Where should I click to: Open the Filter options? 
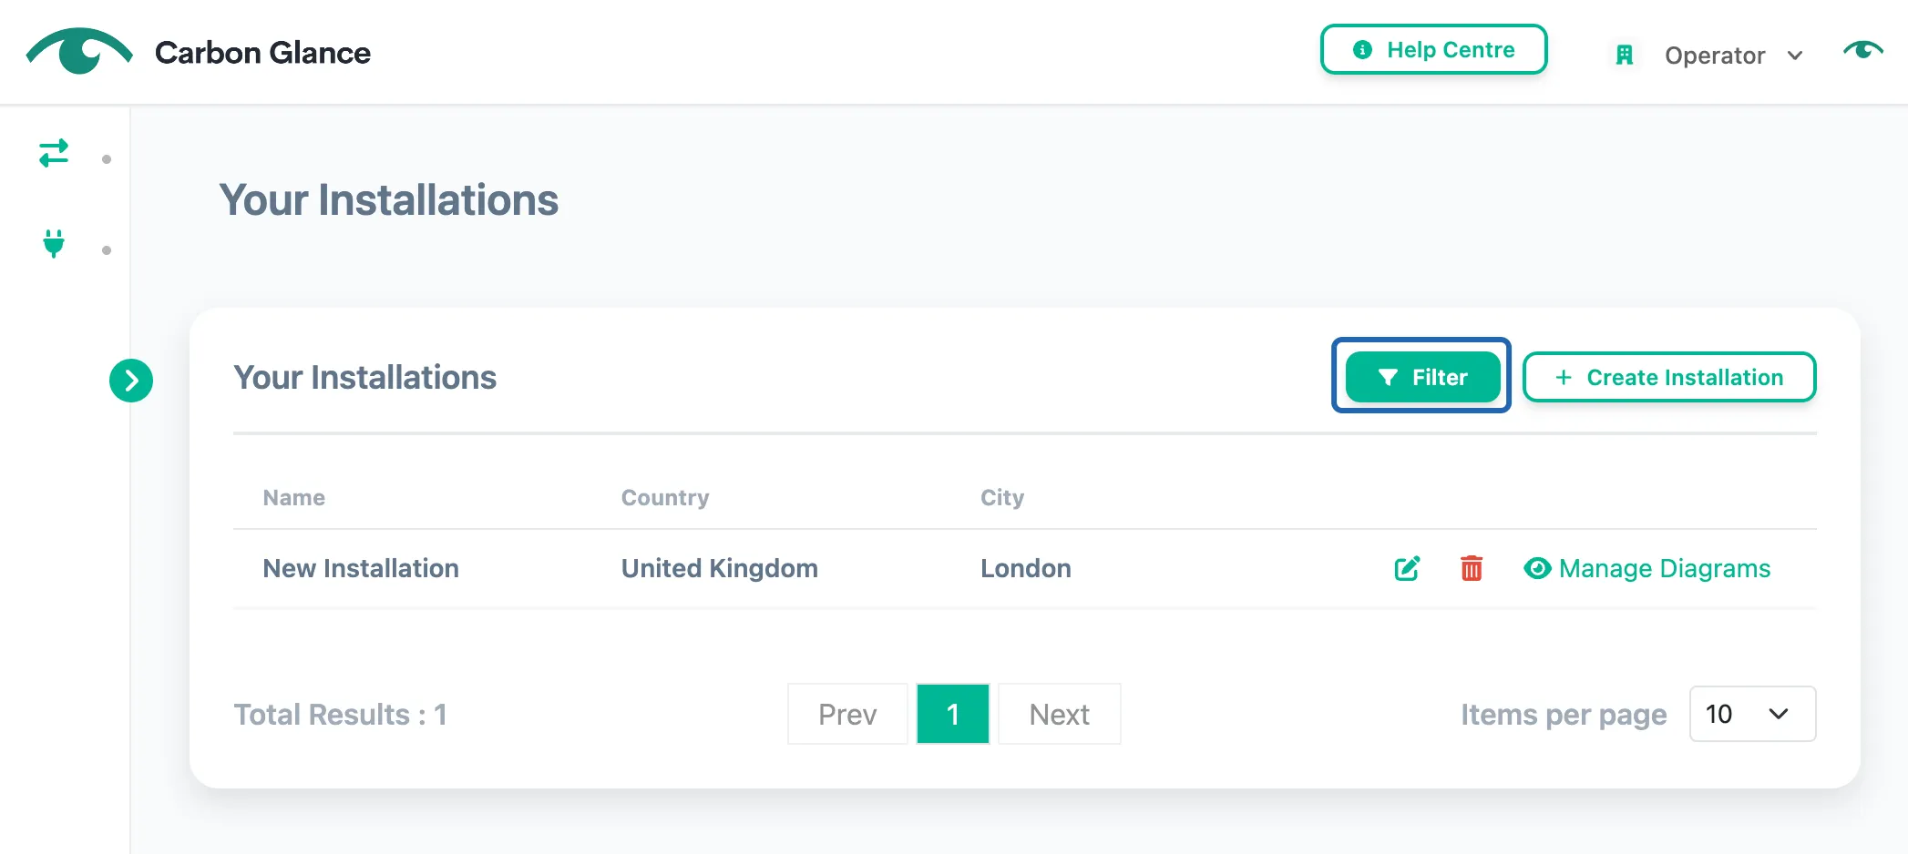tap(1422, 377)
